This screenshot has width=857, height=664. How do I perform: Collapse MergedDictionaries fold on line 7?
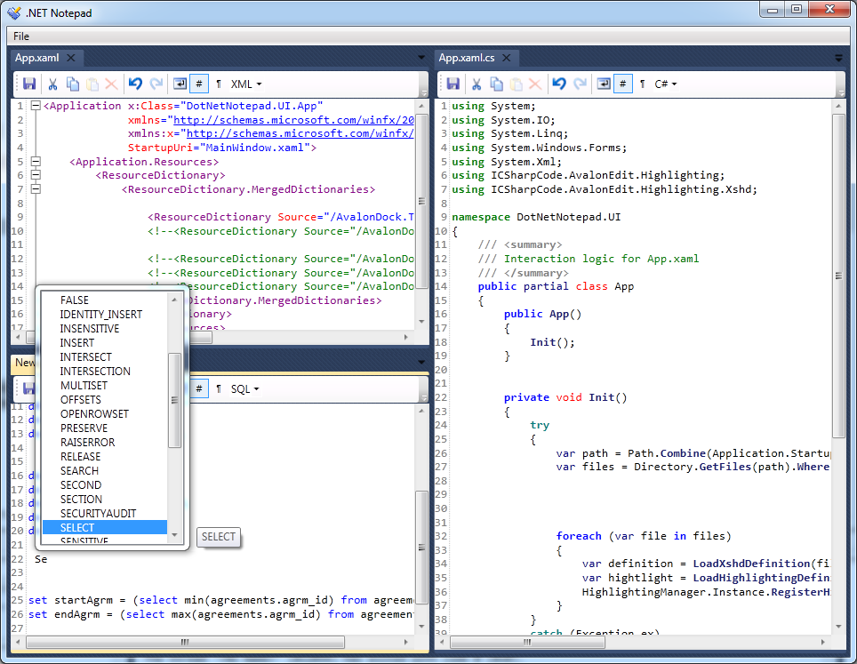36,189
